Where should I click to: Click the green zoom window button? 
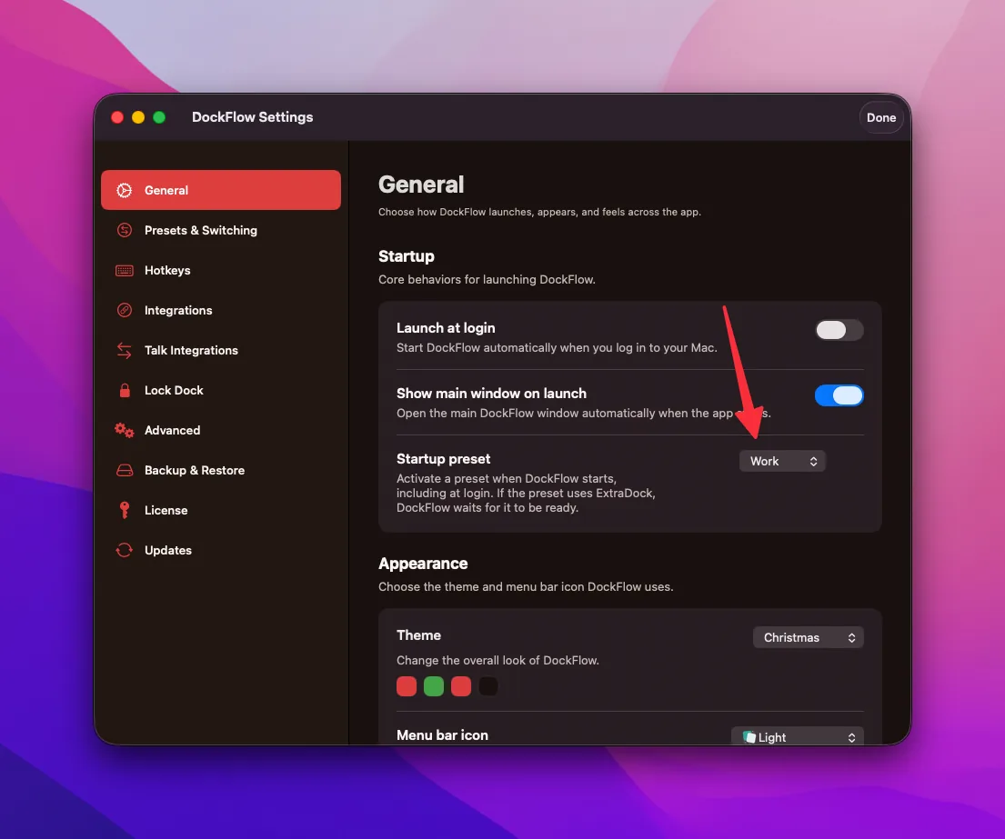click(159, 117)
